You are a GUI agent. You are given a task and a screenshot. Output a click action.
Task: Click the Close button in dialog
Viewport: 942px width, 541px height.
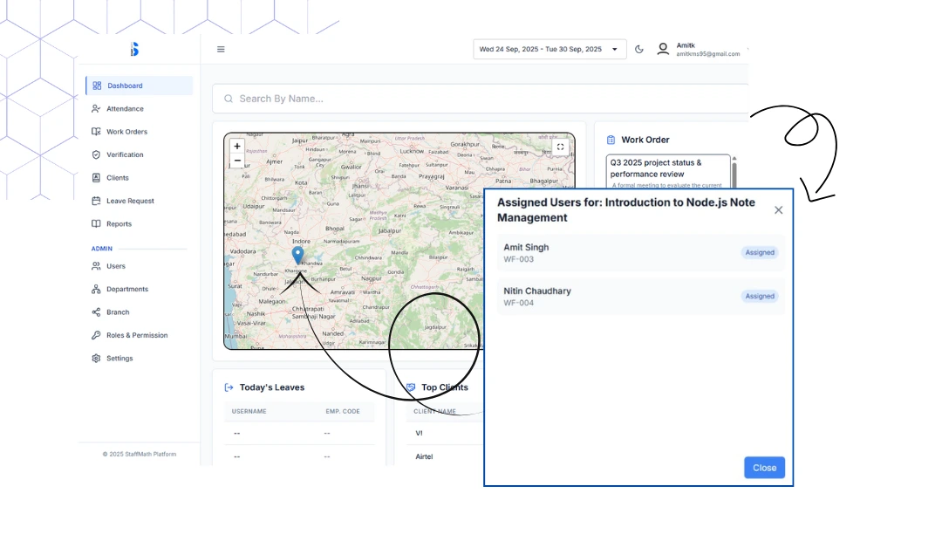[765, 468]
